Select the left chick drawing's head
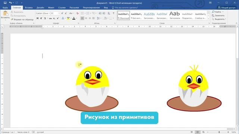Screen dimensions: 239x134 pyautogui.click(x=92, y=77)
